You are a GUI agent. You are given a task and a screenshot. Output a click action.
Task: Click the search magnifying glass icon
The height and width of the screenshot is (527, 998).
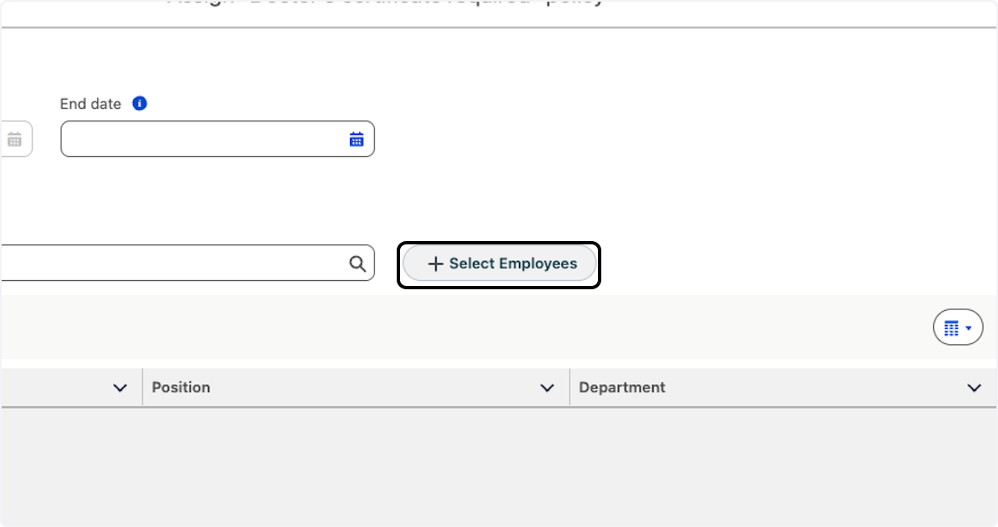pyautogui.click(x=358, y=263)
